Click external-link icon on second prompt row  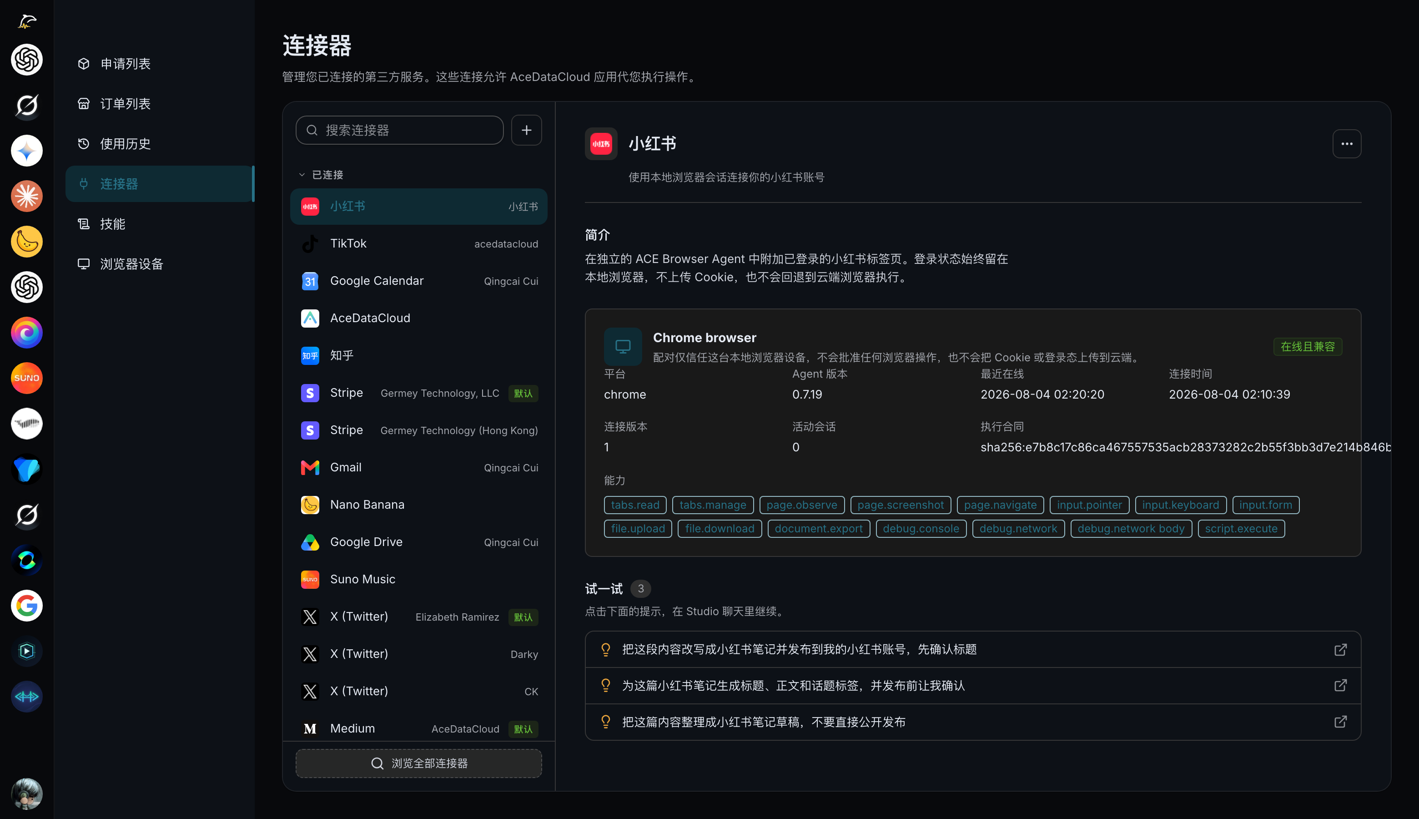click(x=1340, y=686)
